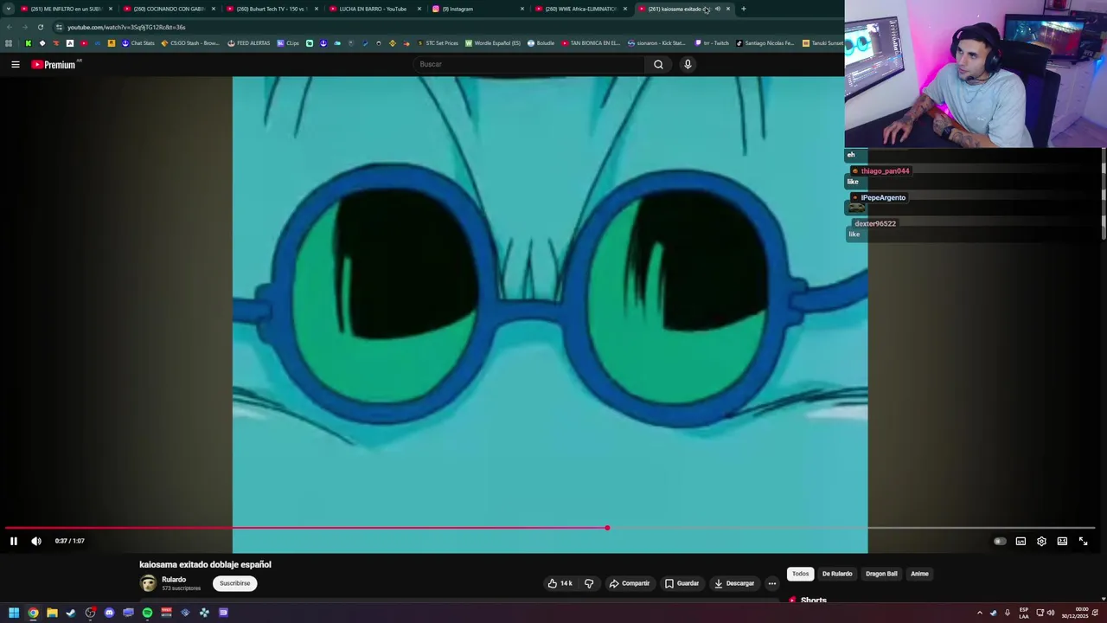The image size is (1107, 623).
Task: Click the search magnifier button
Action: pyautogui.click(x=658, y=64)
